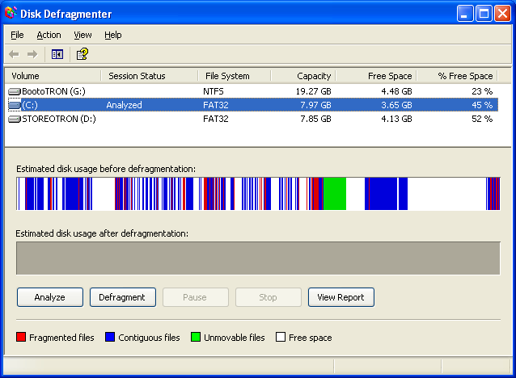
Task: Start defragmentation with the Defragment button
Action: pos(122,297)
